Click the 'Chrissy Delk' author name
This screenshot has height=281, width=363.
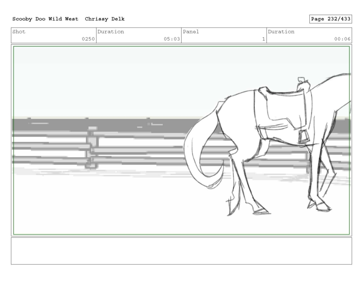click(x=105, y=19)
